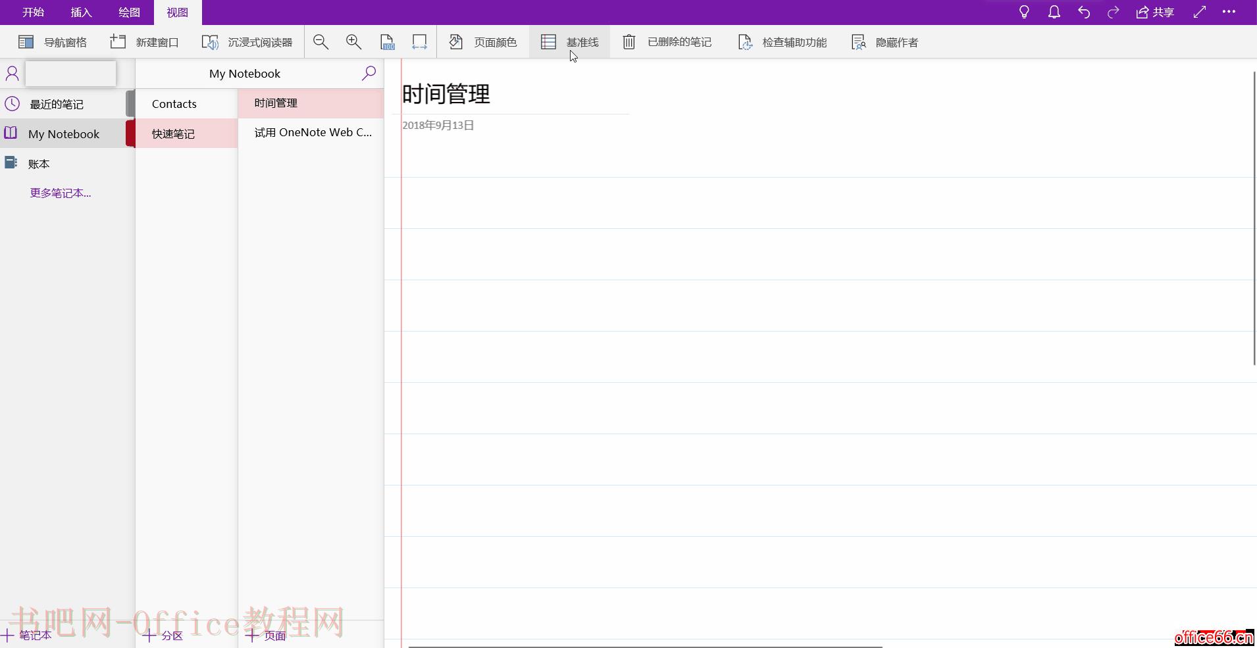
Task: Open deleted notes (已删除的笔记)
Action: click(x=667, y=42)
